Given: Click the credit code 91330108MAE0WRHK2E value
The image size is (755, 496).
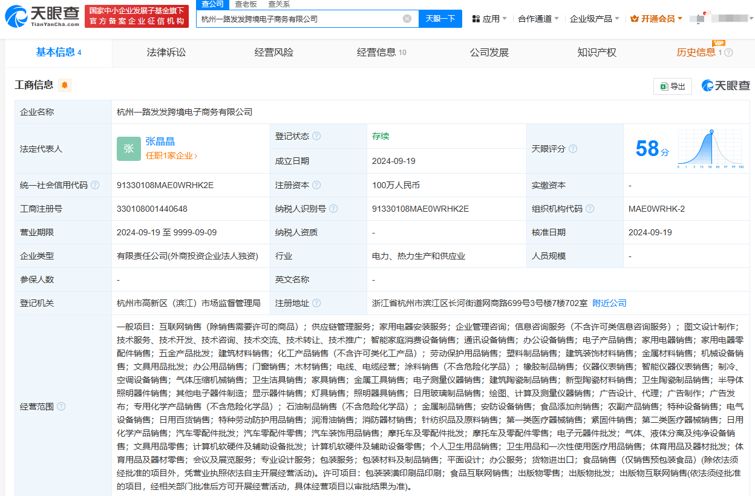Looking at the screenshot, I should coord(165,185).
